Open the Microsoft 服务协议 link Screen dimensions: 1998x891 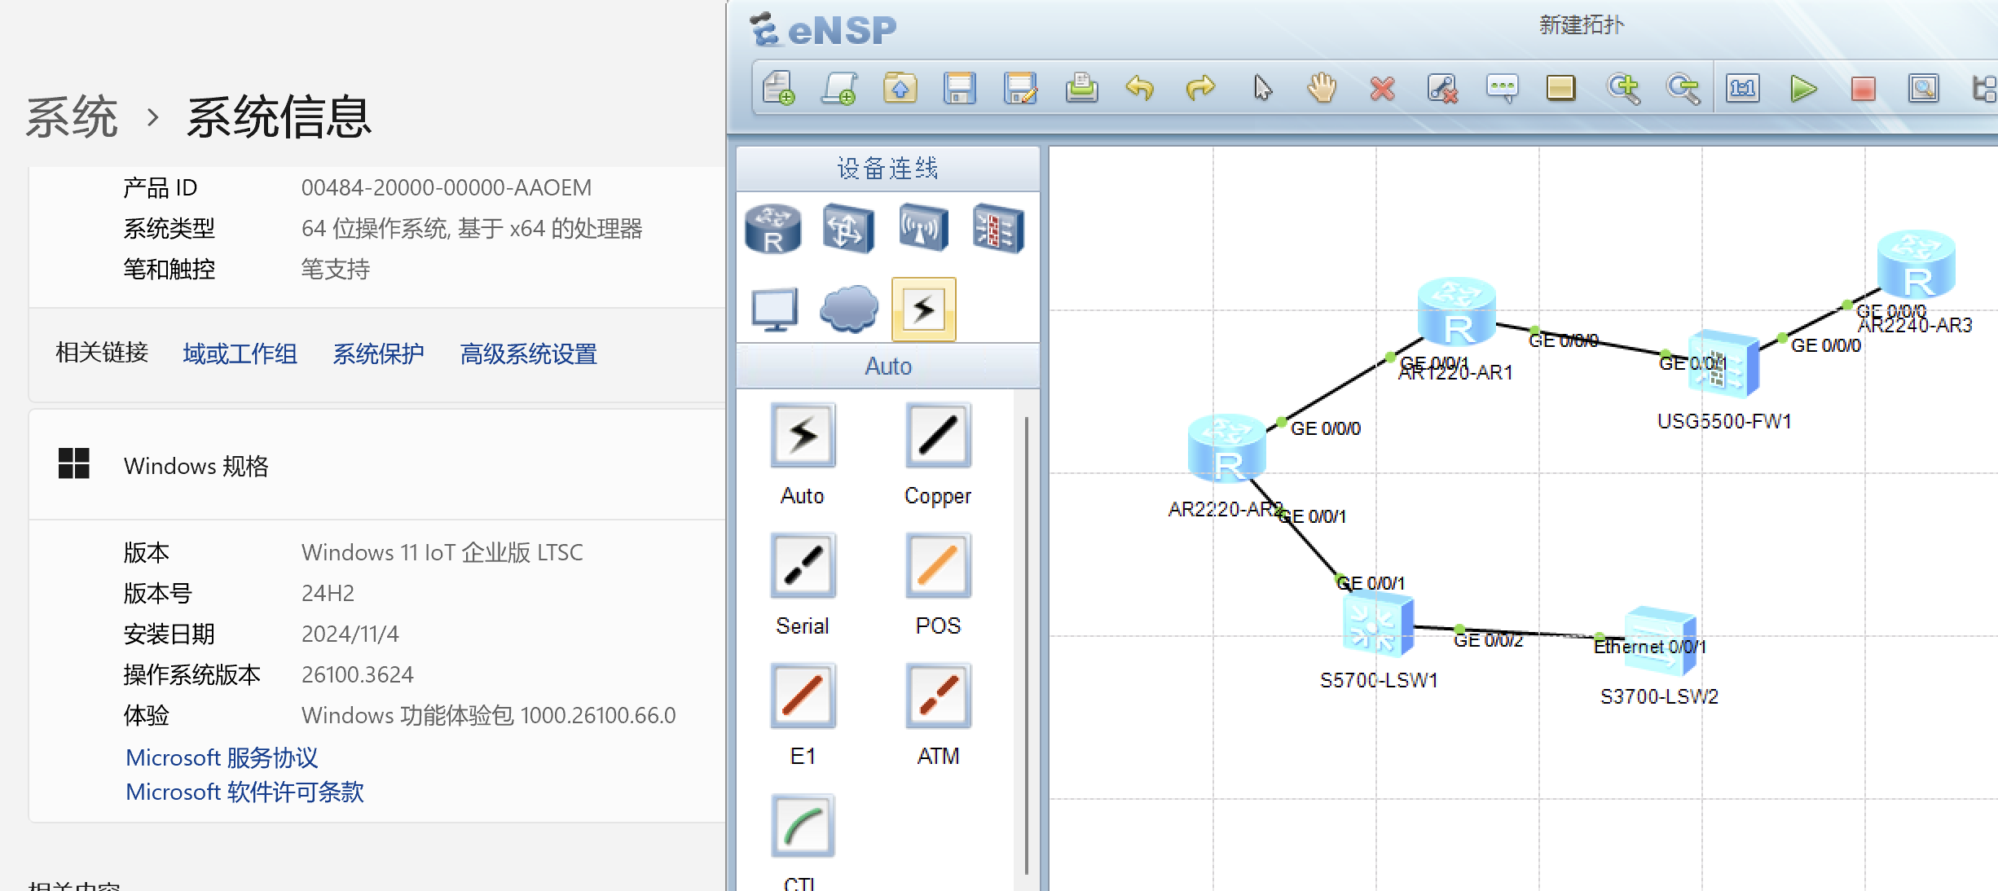pos(222,757)
